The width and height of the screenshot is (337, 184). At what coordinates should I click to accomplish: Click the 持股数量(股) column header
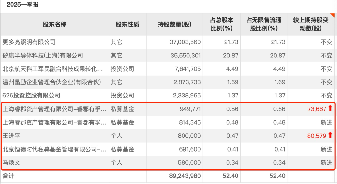(174, 24)
